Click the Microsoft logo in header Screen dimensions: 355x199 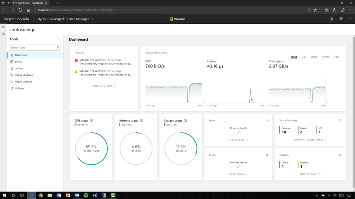click(178, 19)
